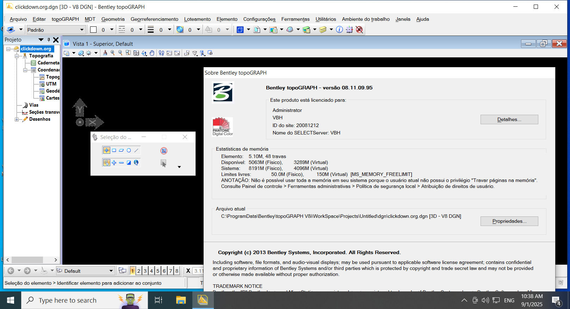Toggle the Subtract selection mode minus

pos(121,163)
